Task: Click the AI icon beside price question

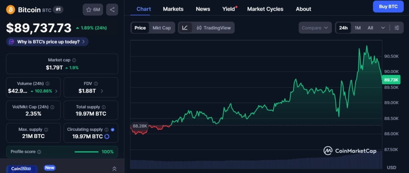Action: 12,42
